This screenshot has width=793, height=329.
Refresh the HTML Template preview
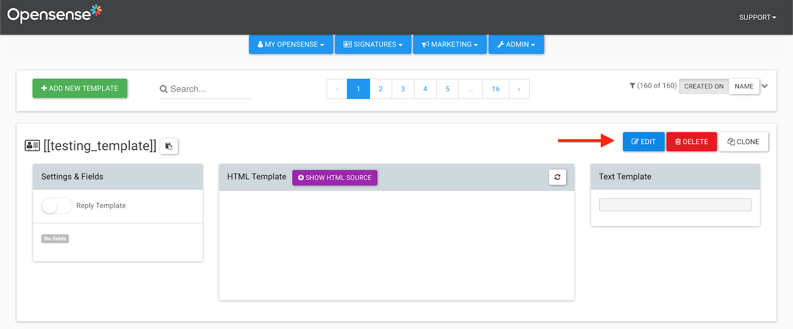558,177
